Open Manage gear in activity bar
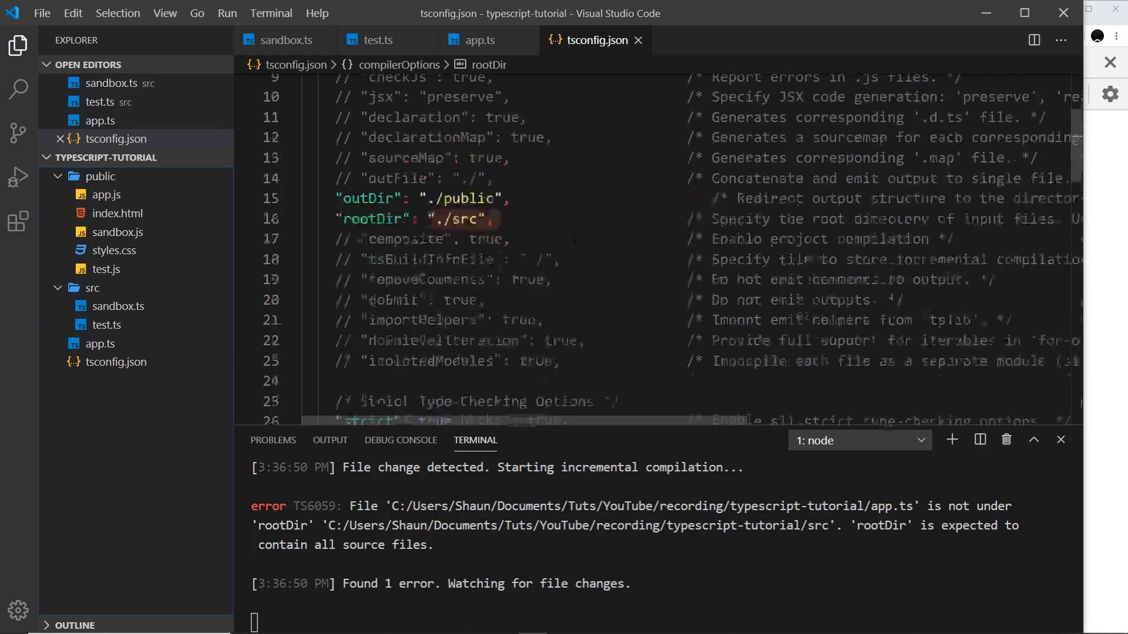 click(x=18, y=611)
